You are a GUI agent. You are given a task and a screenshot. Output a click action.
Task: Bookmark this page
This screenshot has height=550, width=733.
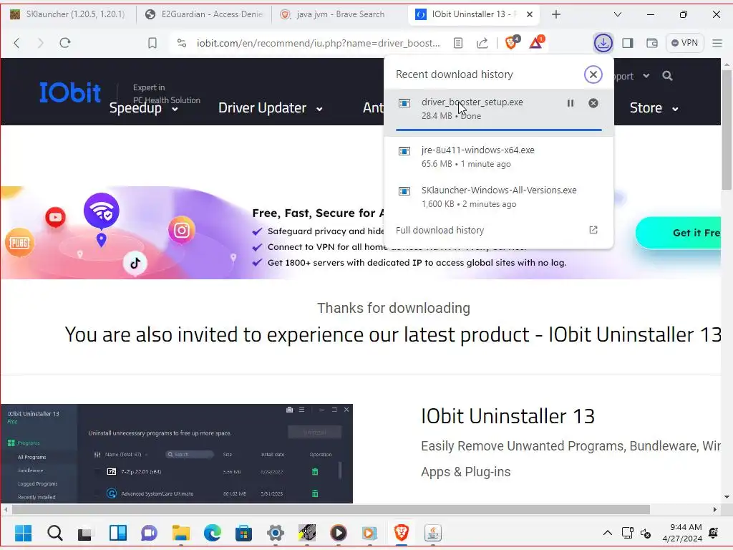[x=152, y=43]
